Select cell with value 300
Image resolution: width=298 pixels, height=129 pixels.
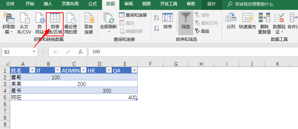point(100,91)
